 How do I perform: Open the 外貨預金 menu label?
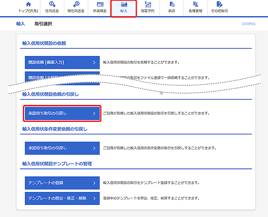pos(100,11)
